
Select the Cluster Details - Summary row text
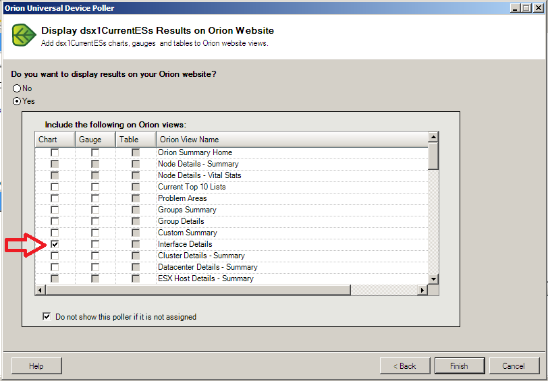(x=201, y=256)
